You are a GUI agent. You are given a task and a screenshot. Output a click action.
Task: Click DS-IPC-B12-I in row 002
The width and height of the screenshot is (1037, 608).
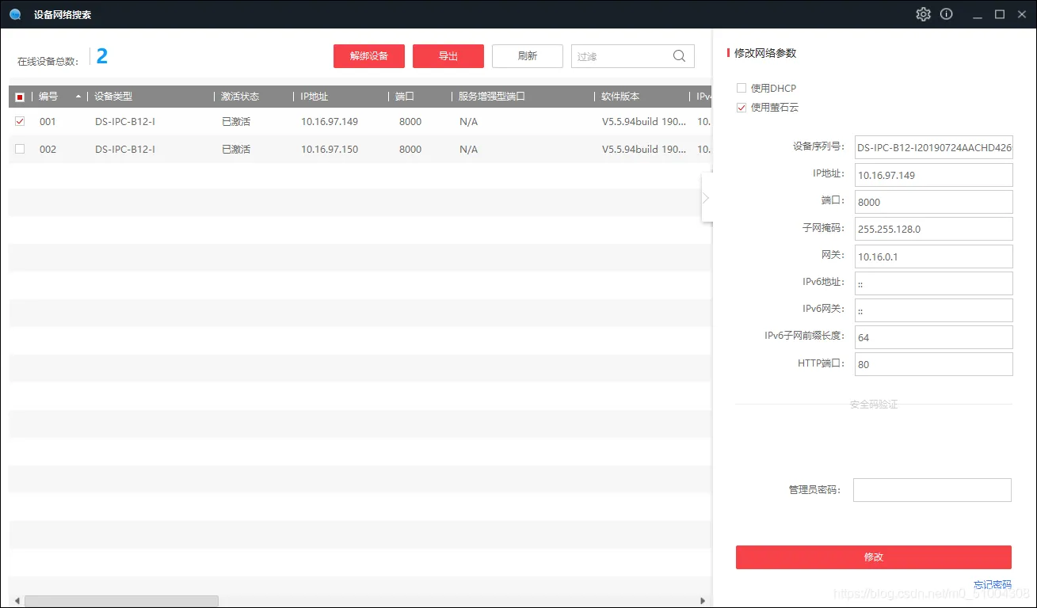click(125, 149)
